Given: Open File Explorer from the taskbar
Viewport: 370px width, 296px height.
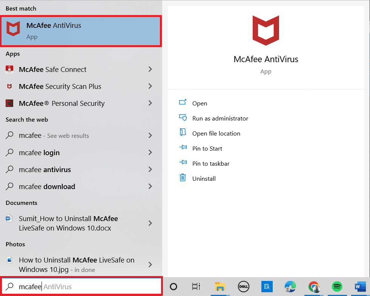Looking at the screenshot, I should click(x=220, y=287).
